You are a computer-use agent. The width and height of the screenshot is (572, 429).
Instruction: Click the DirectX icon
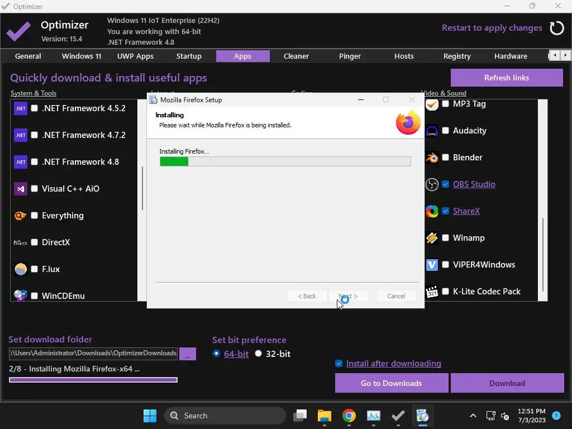click(21, 242)
